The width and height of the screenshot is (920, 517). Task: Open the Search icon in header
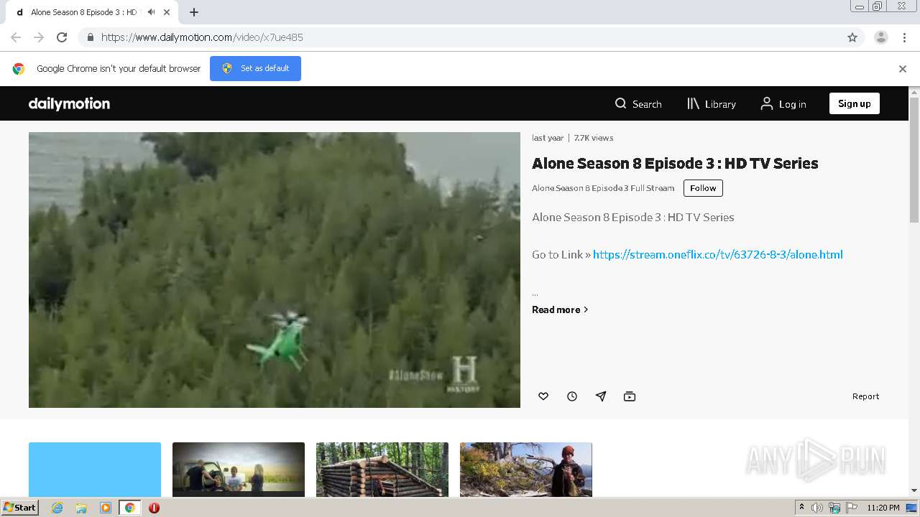coord(638,103)
